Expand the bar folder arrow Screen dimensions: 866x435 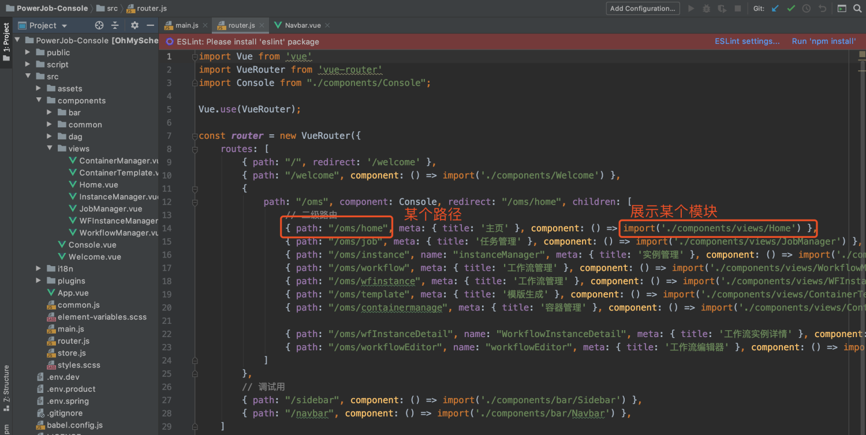[x=49, y=113]
